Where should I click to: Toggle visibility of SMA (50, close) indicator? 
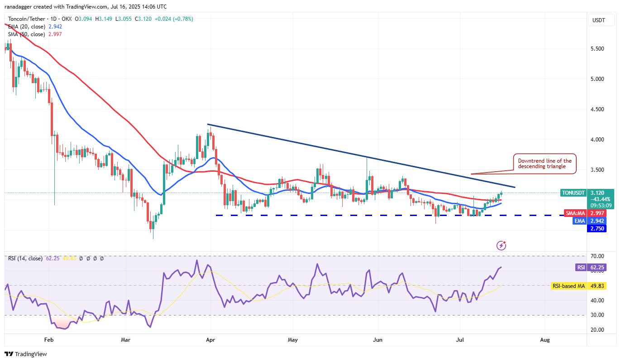pyautogui.click(x=27, y=34)
